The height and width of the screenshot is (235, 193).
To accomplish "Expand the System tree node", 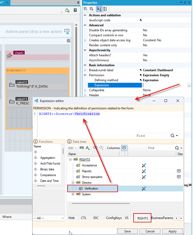I will click(x=73, y=194).
